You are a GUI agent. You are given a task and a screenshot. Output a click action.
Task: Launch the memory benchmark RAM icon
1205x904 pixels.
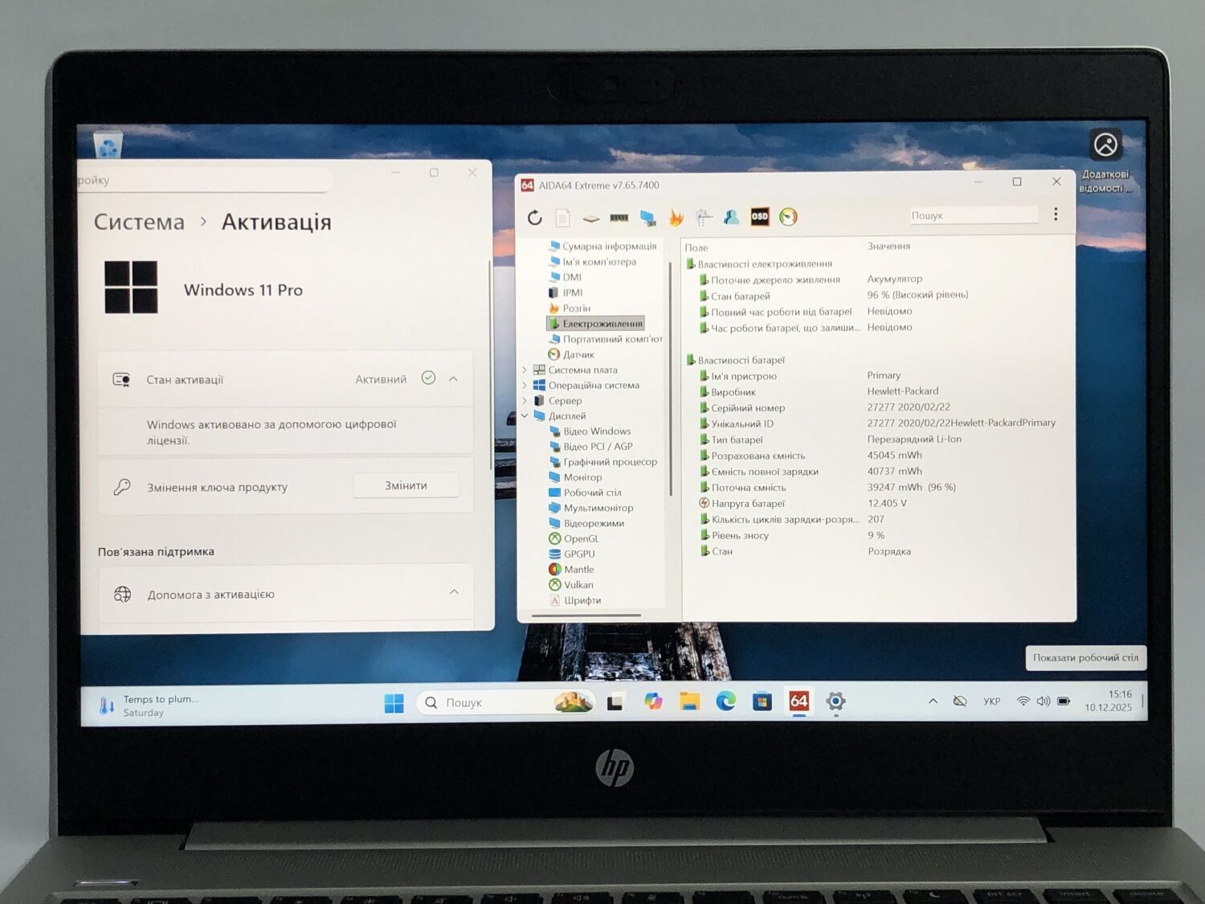619,217
